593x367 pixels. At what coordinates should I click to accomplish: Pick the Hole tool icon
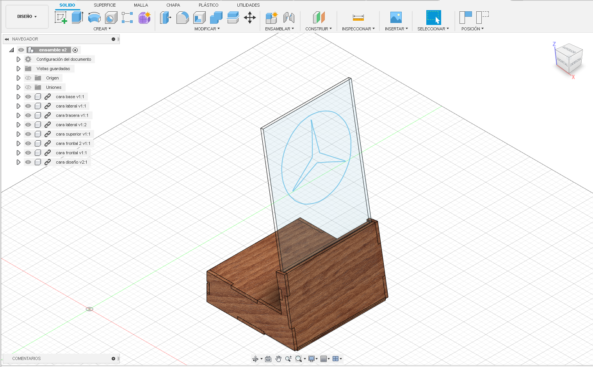coord(111,17)
